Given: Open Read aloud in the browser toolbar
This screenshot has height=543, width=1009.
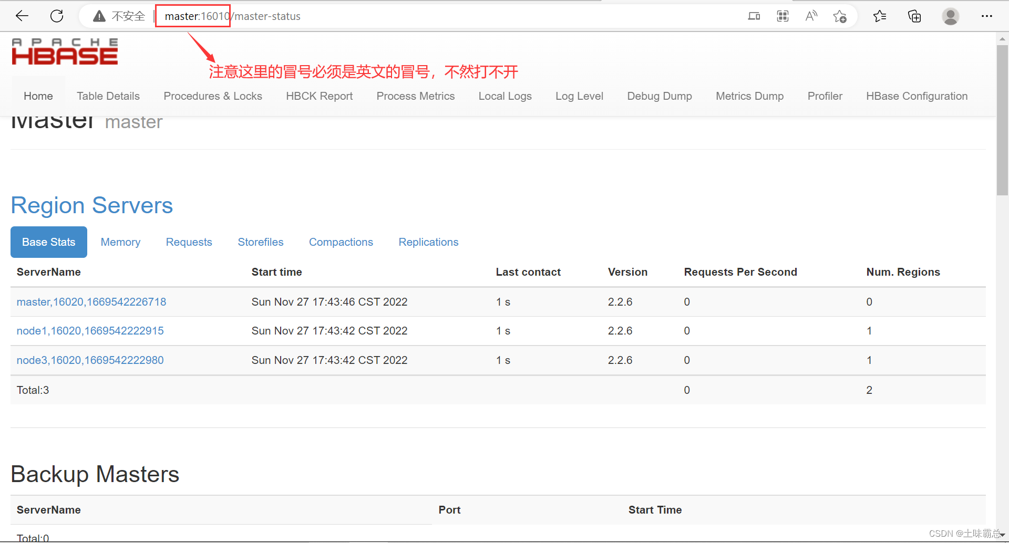Looking at the screenshot, I should click(x=811, y=16).
